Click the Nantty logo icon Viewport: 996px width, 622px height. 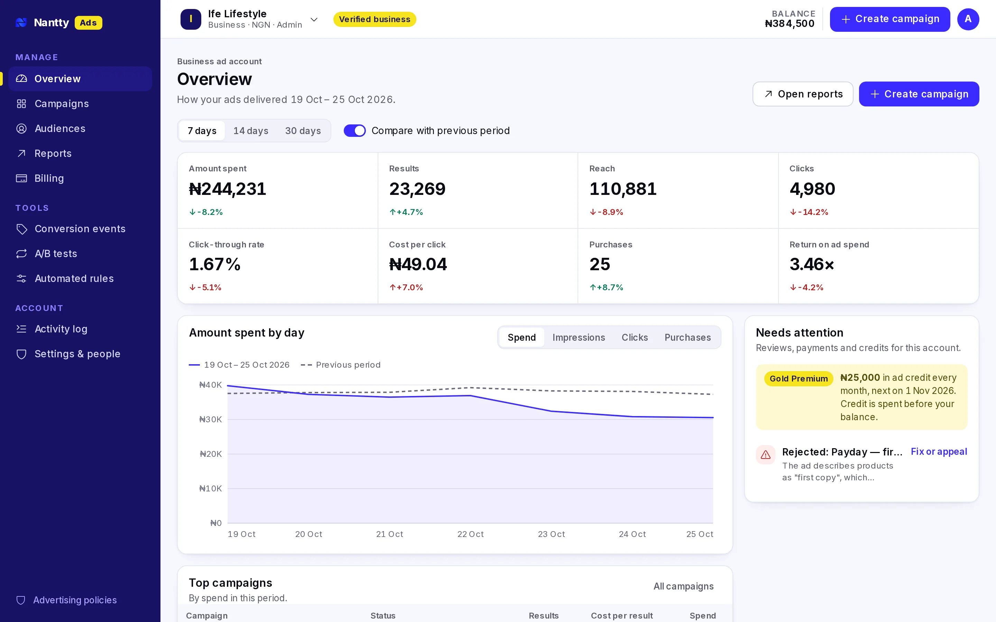(x=21, y=22)
